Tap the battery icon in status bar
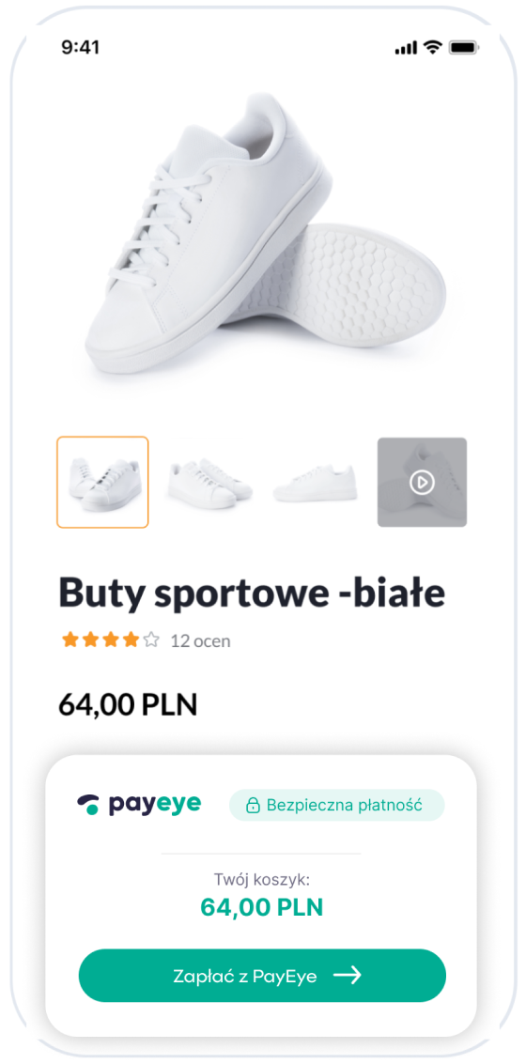The height and width of the screenshot is (1064, 526). click(x=464, y=48)
